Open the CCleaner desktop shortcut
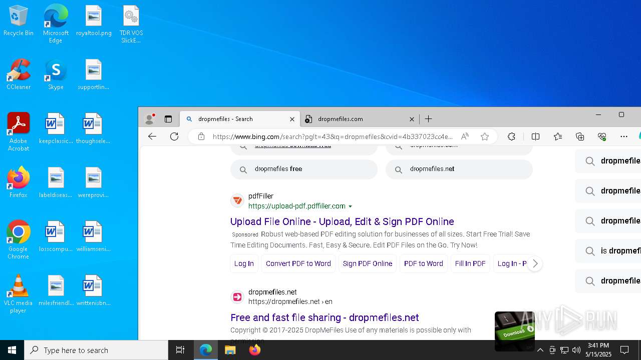The image size is (641, 360). 19,75
